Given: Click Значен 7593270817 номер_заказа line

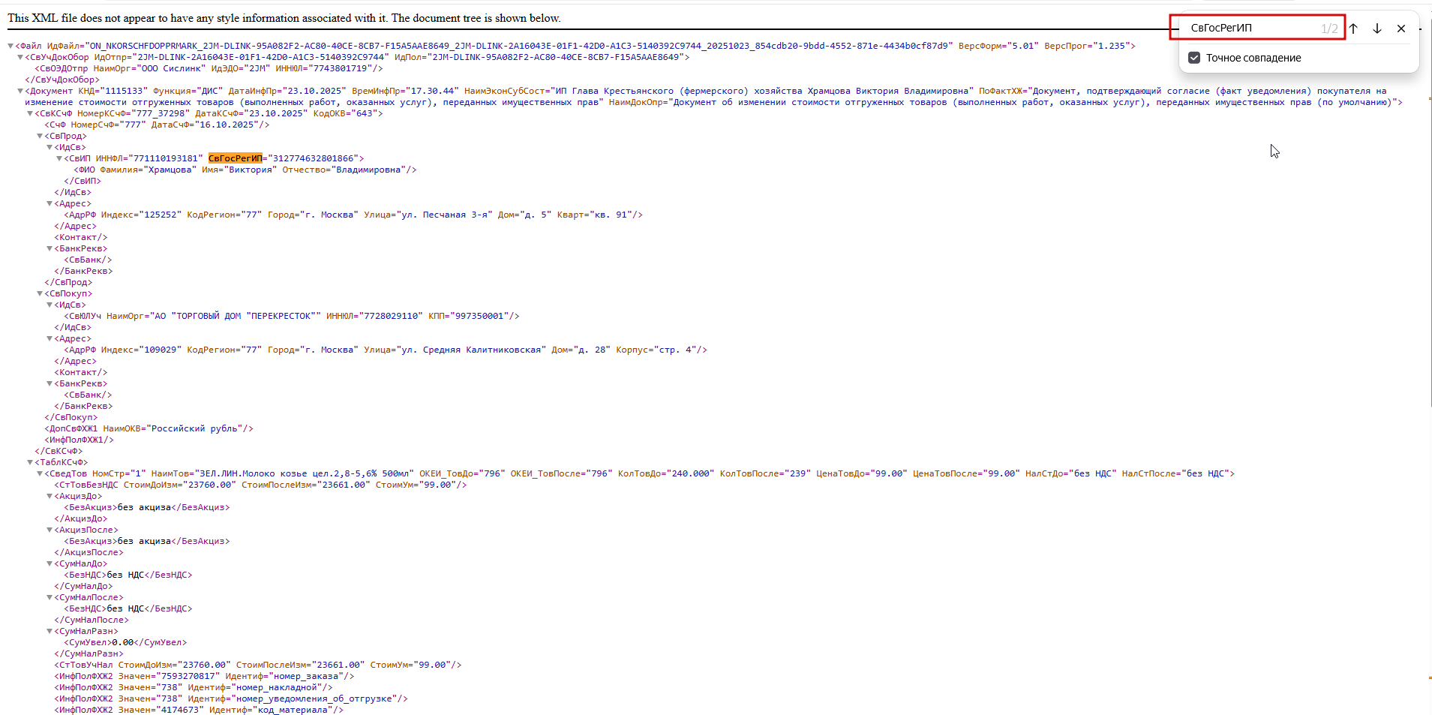Looking at the screenshot, I should pyautogui.click(x=204, y=676).
